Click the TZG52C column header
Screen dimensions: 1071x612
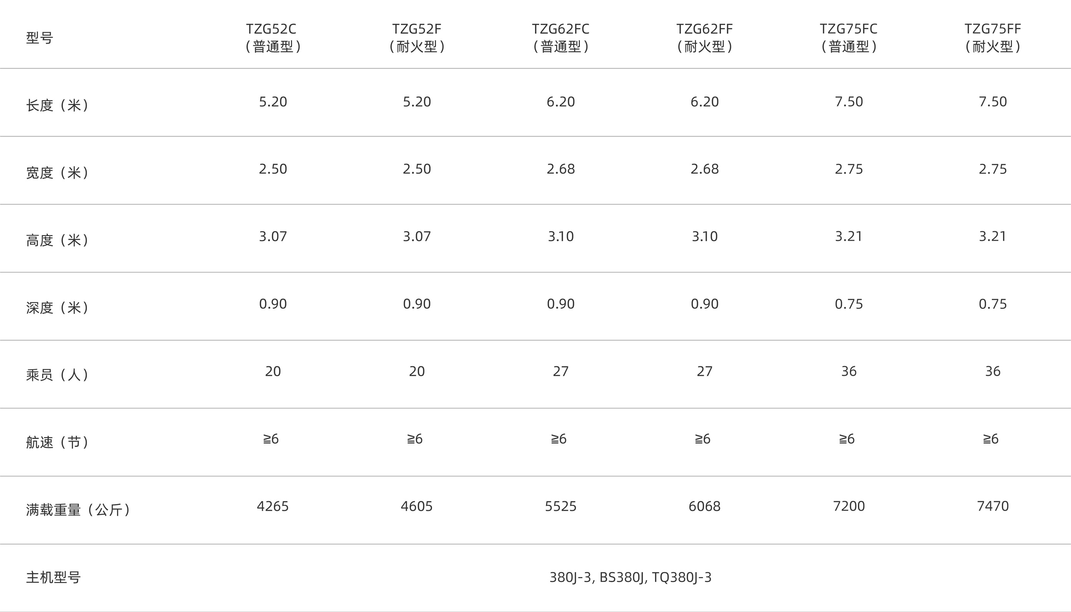pyautogui.click(x=273, y=37)
